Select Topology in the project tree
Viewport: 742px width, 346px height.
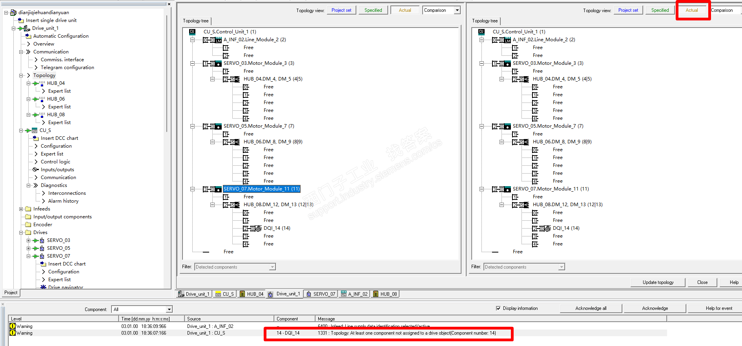pyautogui.click(x=44, y=75)
